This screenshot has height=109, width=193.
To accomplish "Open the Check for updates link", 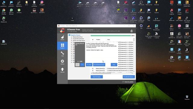I will (x=129, y=82).
